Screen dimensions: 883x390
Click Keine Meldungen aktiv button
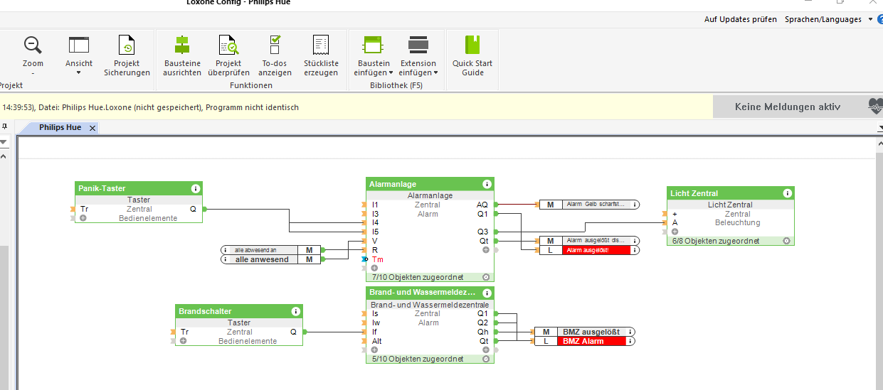[x=788, y=107]
